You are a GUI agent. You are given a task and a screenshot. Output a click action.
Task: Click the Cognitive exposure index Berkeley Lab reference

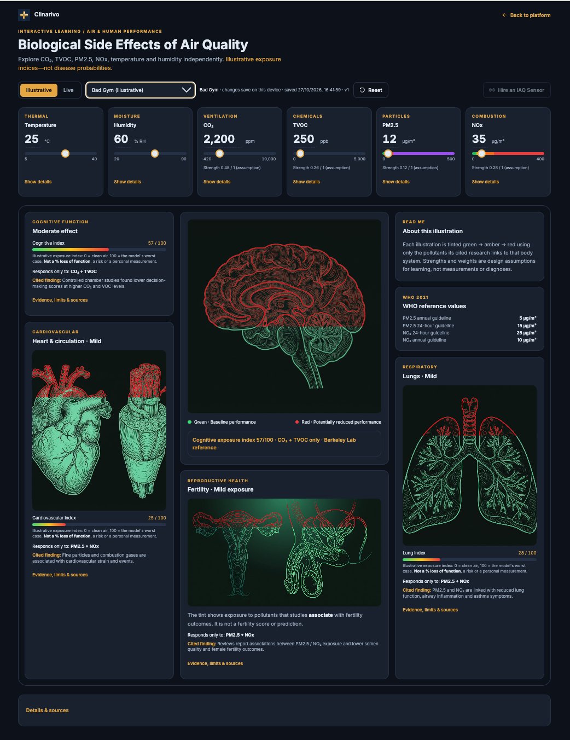pyautogui.click(x=284, y=443)
